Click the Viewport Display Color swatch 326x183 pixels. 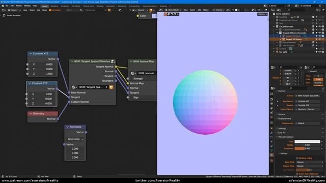point(307,141)
